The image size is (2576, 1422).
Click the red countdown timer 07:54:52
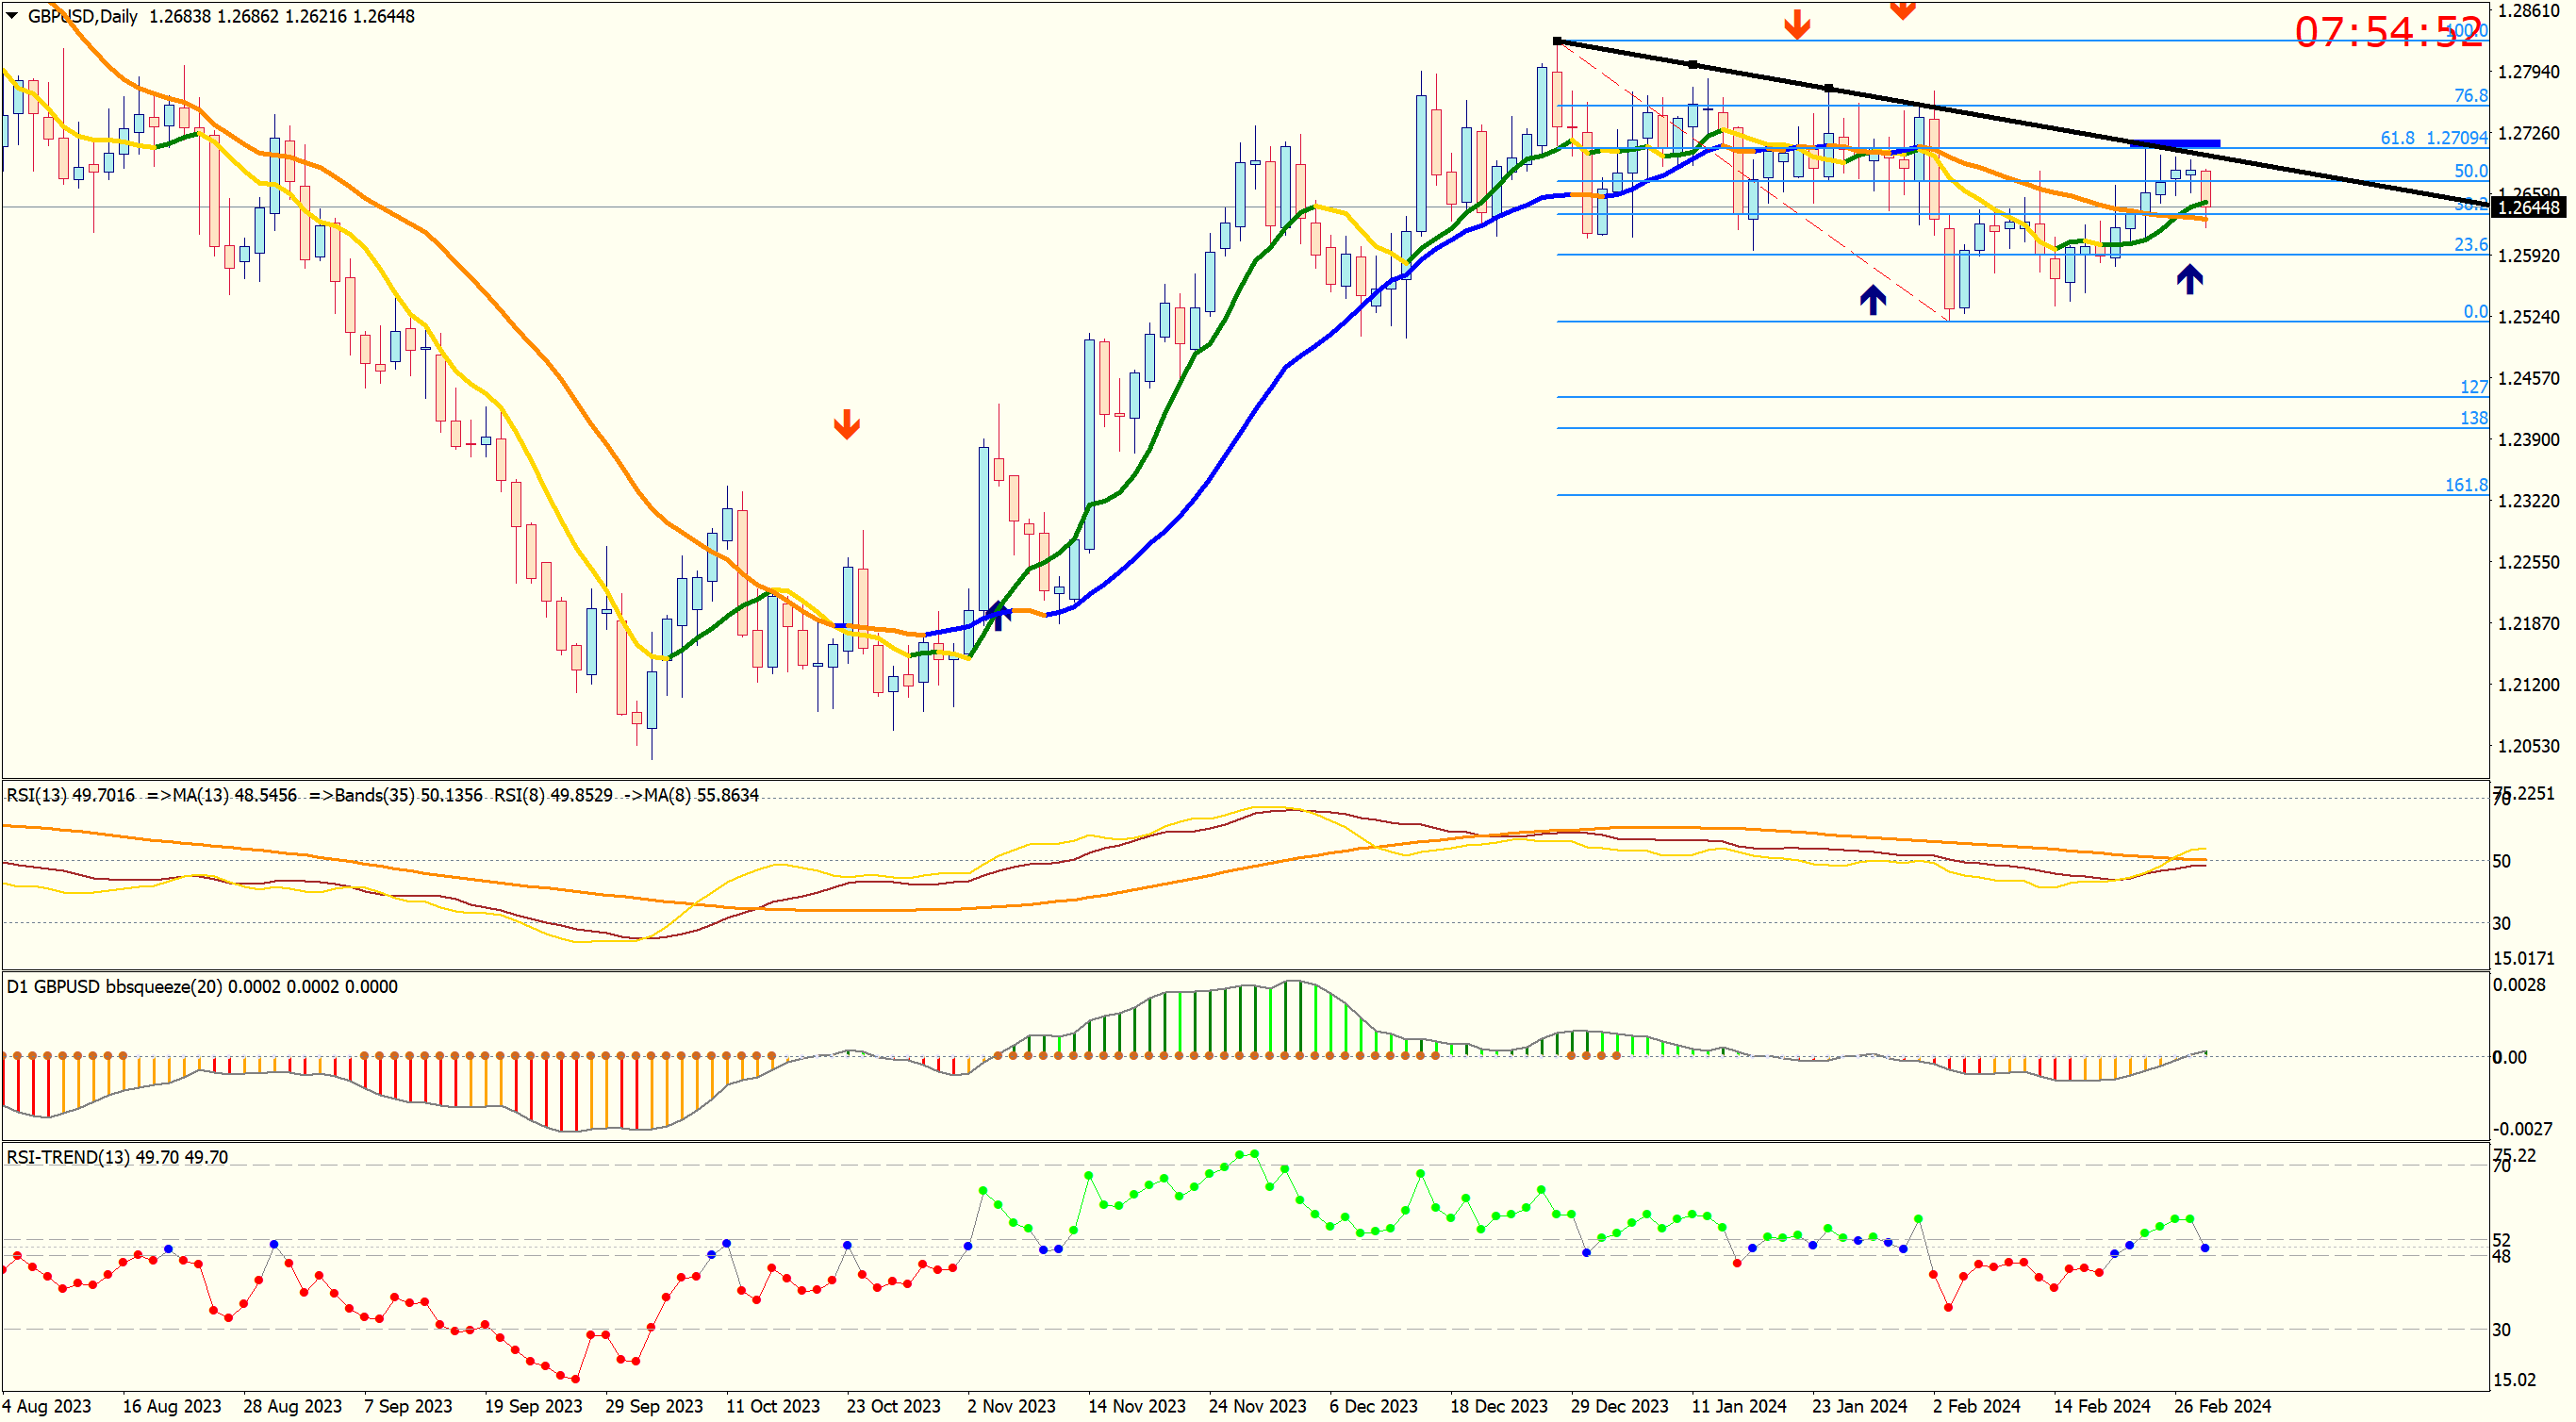click(2388, 32)
